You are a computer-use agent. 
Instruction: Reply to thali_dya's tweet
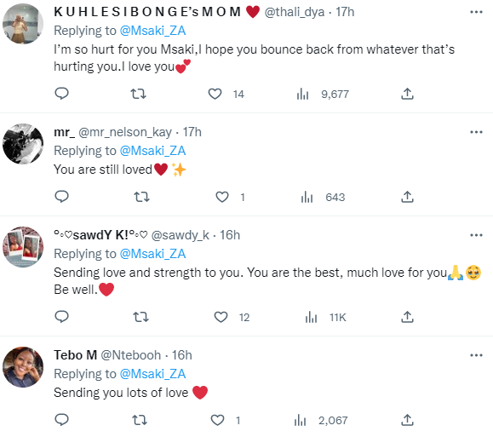click(x=61, y=94)
